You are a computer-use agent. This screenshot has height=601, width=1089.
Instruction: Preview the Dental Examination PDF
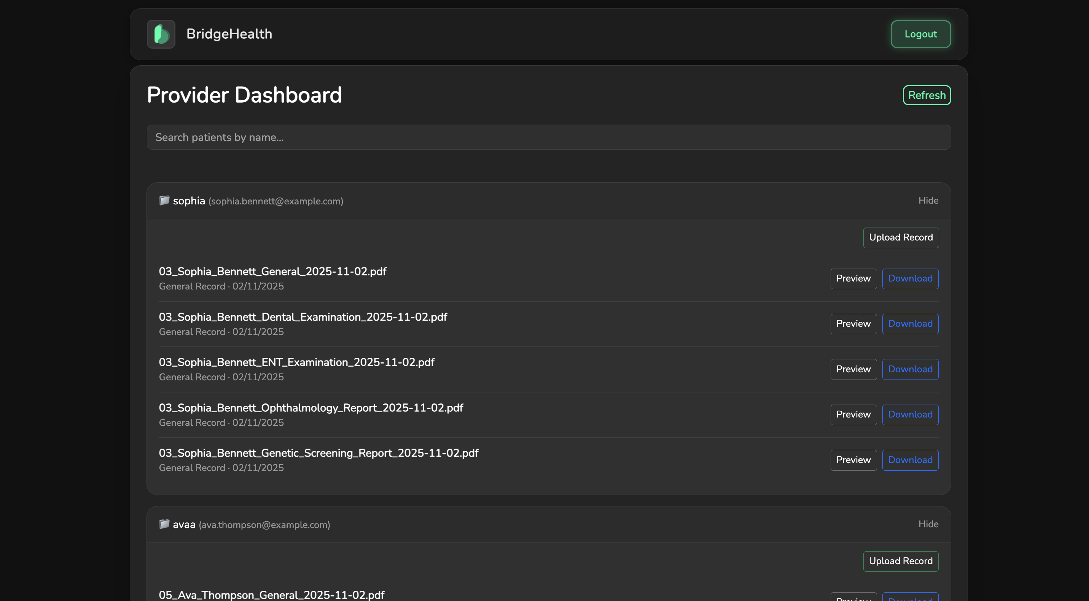[x=853, y=324]
